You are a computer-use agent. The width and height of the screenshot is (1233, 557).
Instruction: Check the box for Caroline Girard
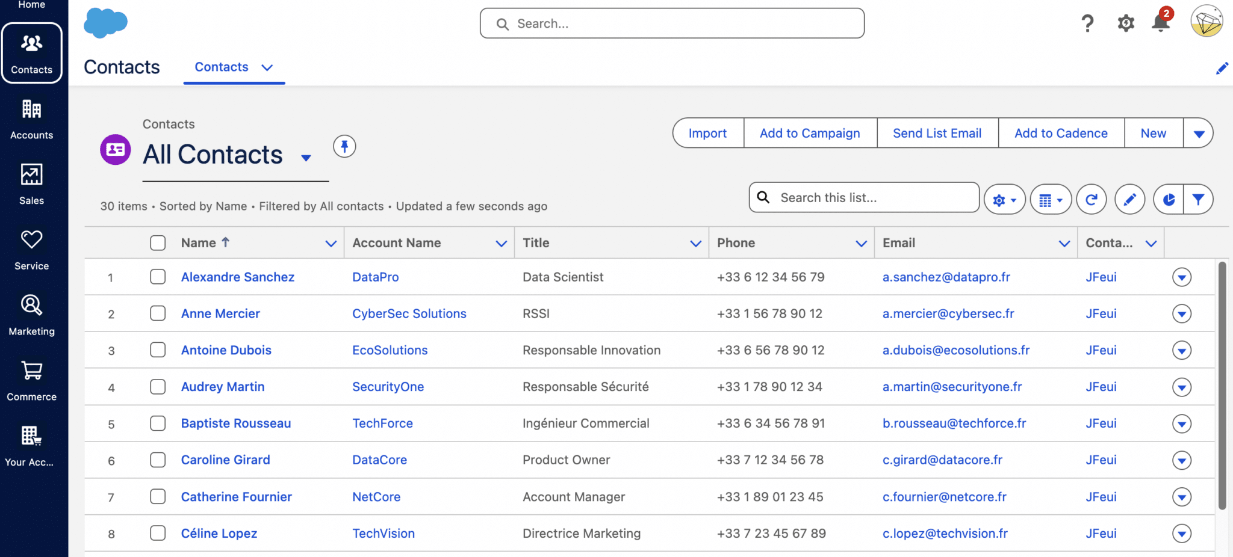pyautogui.click(x=158, y=460)
